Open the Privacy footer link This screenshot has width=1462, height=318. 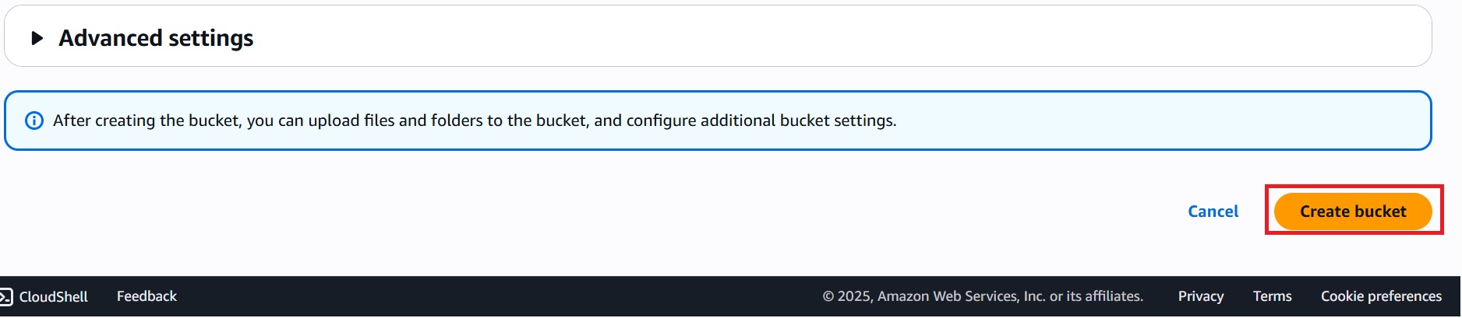pyautogui.click(x=1200, y=296)
